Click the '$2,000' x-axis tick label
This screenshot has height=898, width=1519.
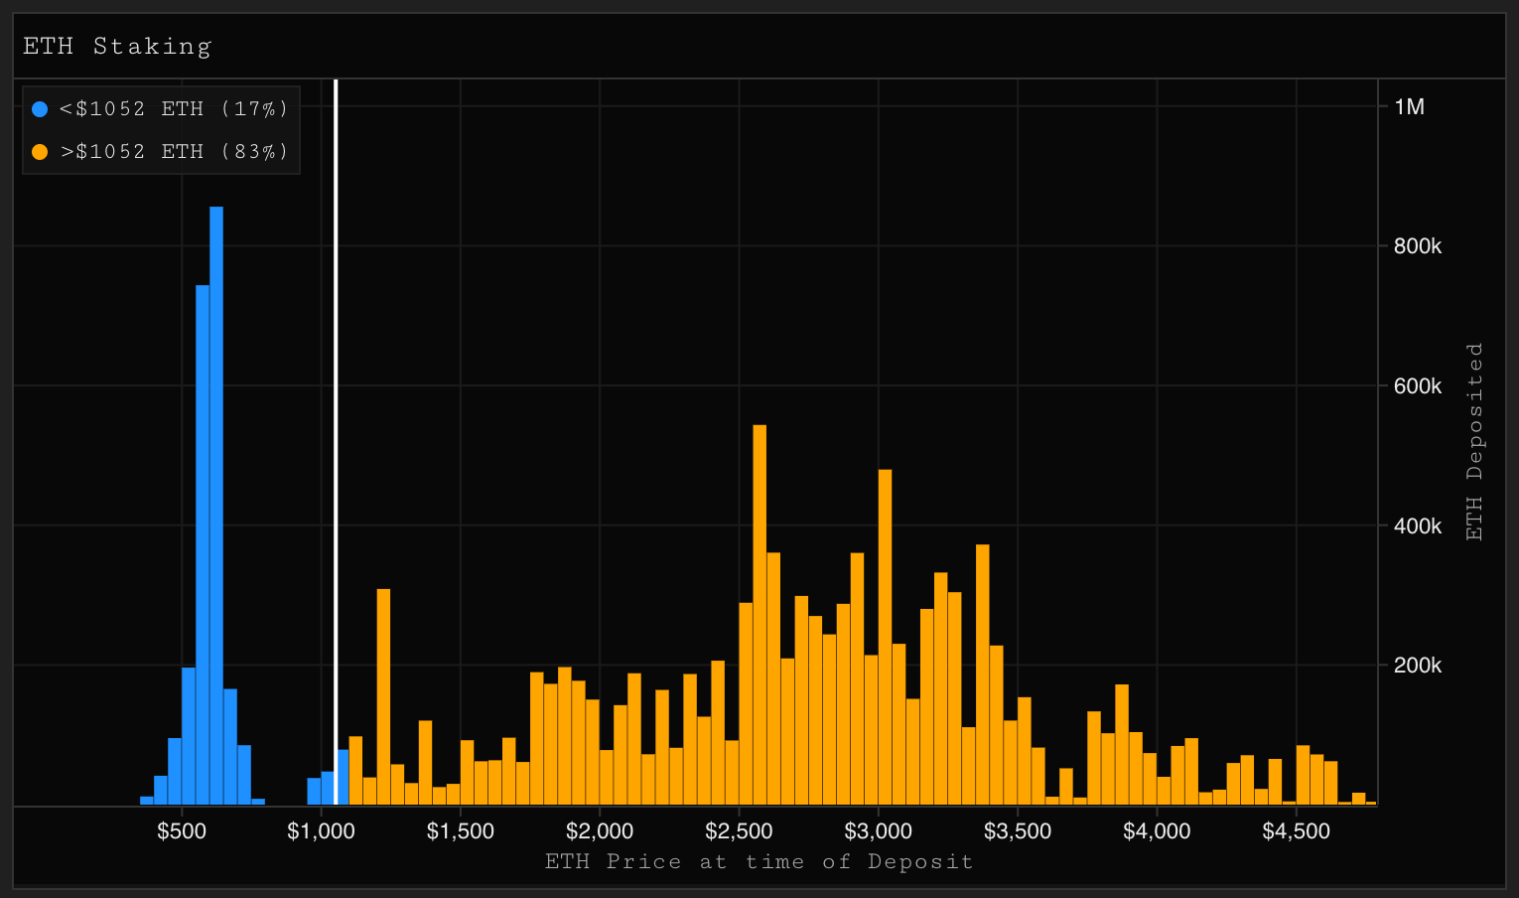pos(600,831)
